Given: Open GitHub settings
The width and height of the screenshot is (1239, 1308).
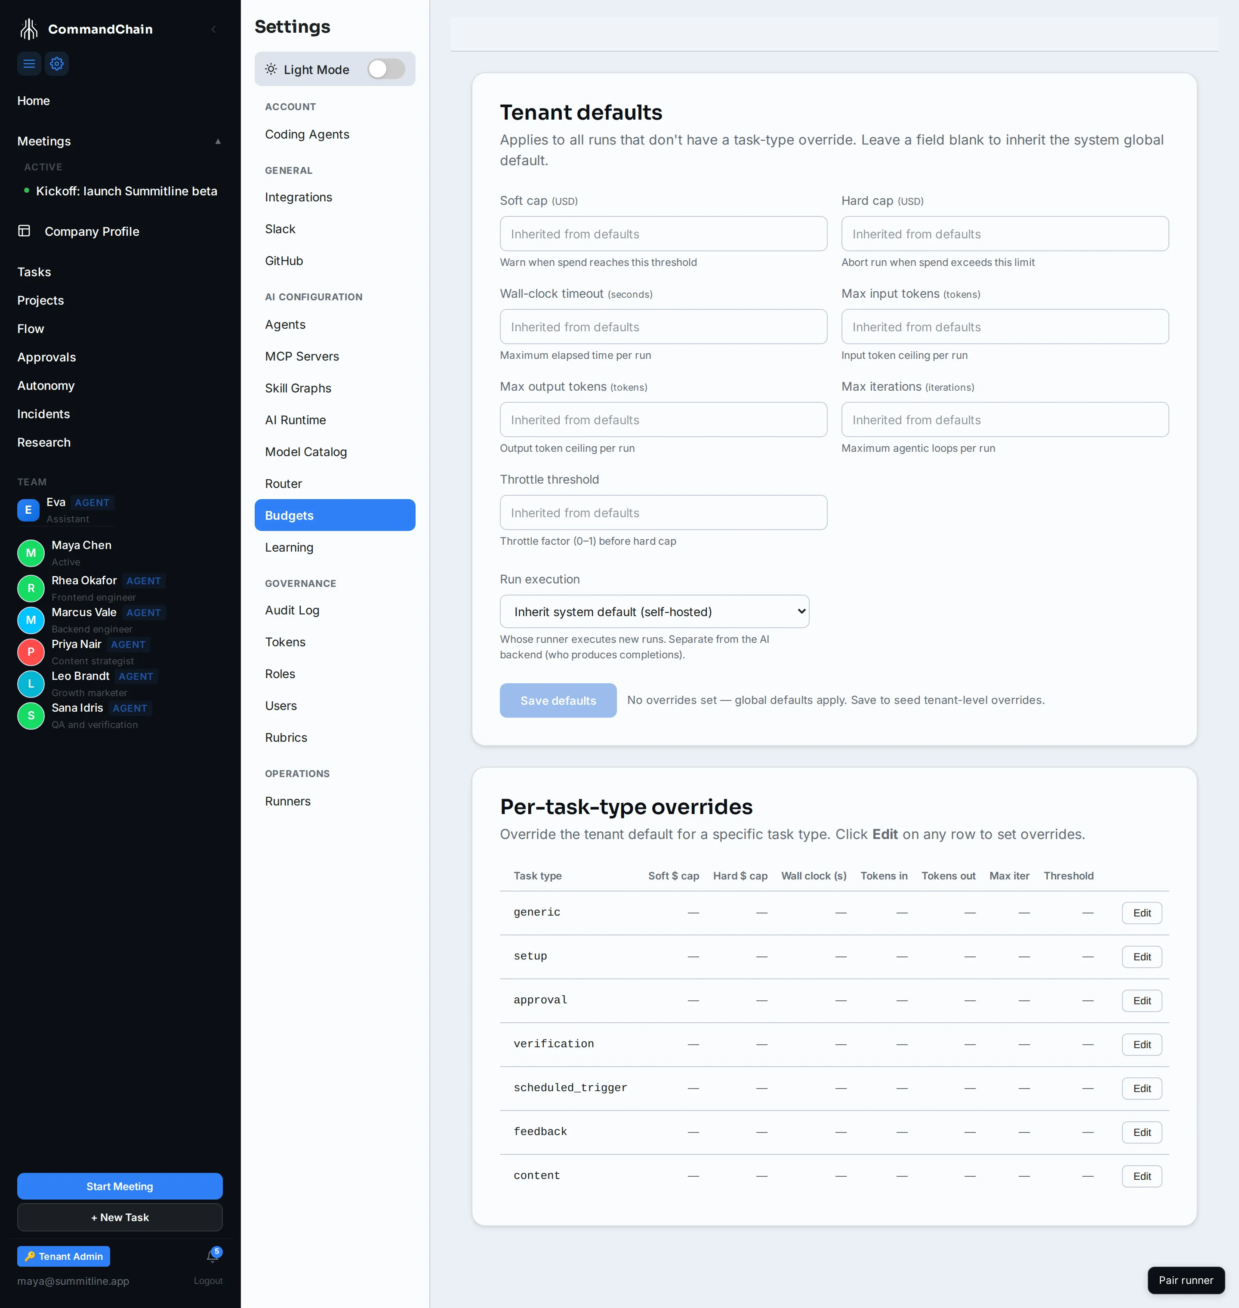Looking at the screenshot, I should tap(335, 261).
